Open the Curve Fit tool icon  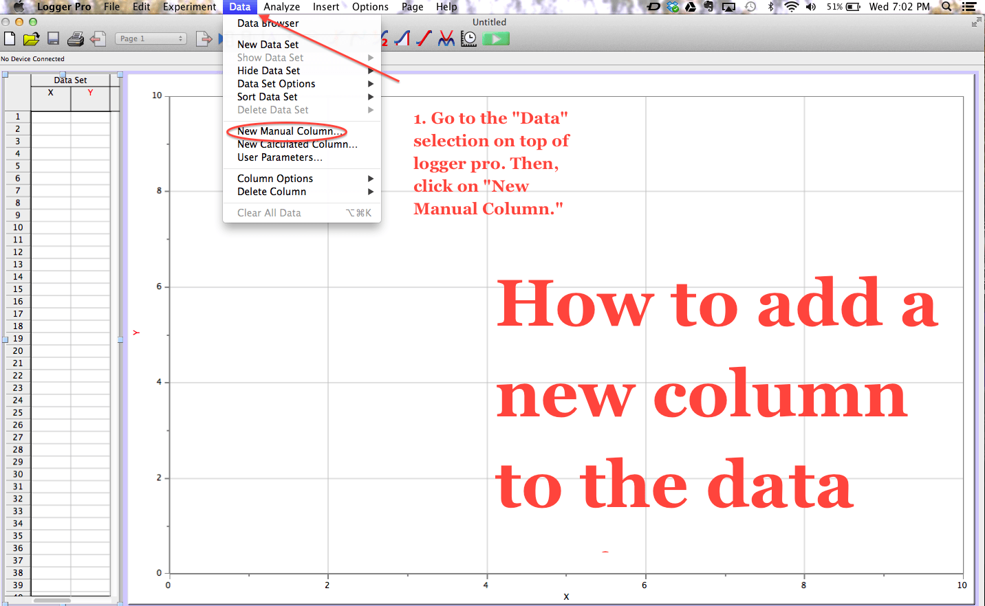point(446,38)
